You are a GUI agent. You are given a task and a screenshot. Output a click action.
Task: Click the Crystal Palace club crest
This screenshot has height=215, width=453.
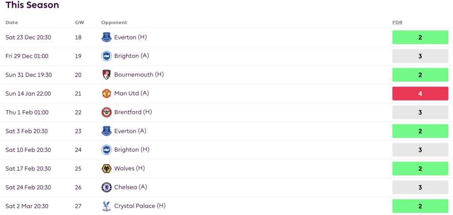(x=106, y=206)
